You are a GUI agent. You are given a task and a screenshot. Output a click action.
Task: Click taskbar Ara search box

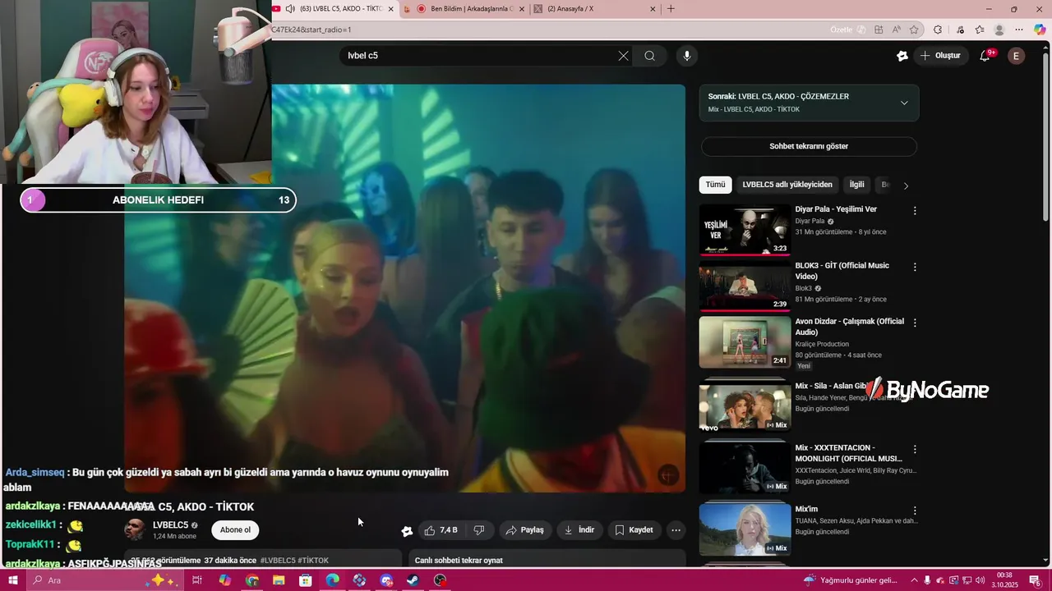[x=107, y=580]
